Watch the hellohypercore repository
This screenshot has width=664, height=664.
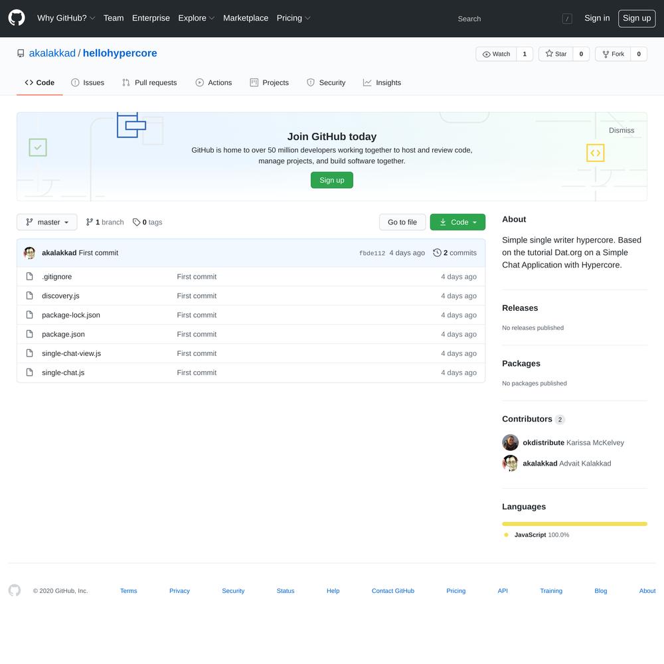coord(496,54)
